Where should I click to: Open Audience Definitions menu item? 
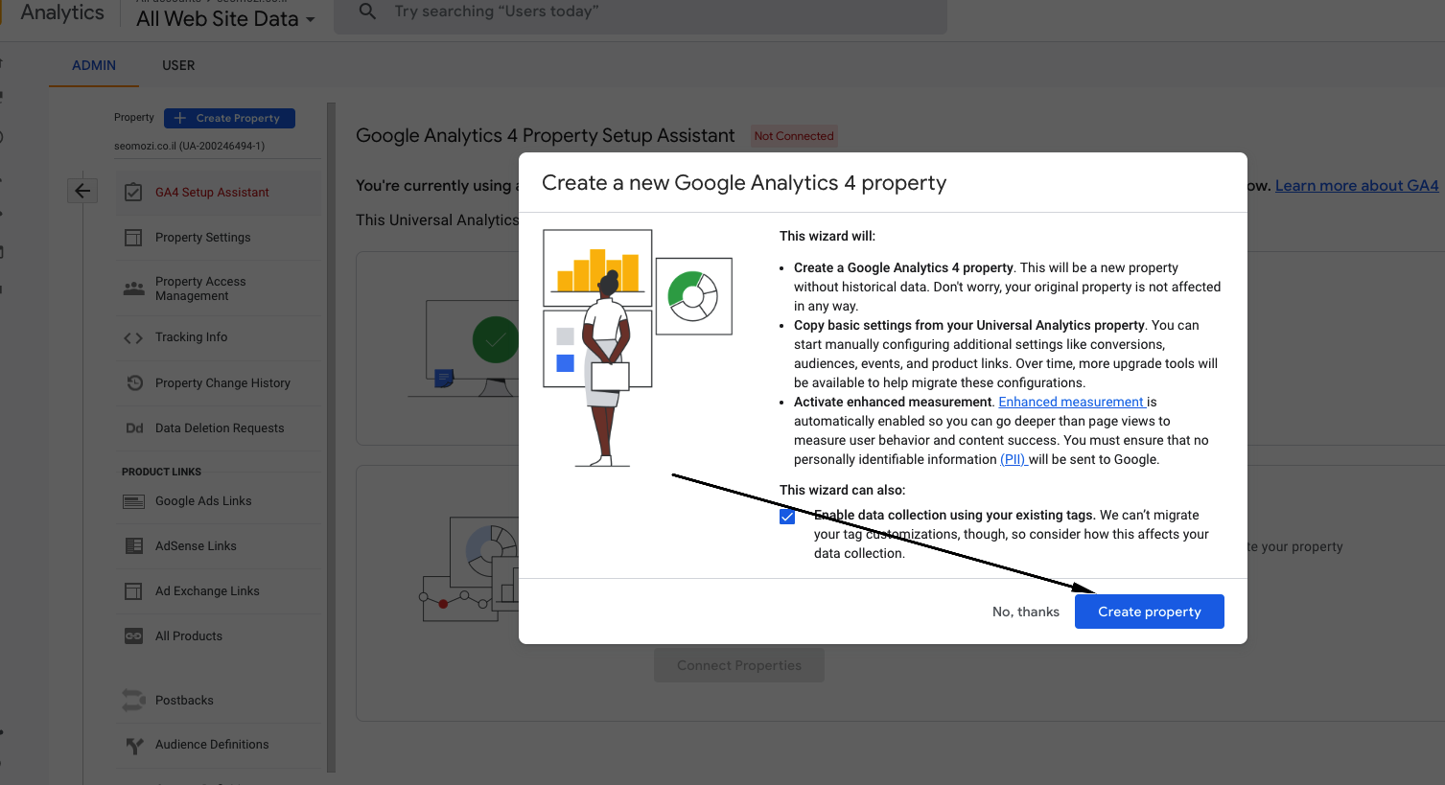tap(219, 745)
